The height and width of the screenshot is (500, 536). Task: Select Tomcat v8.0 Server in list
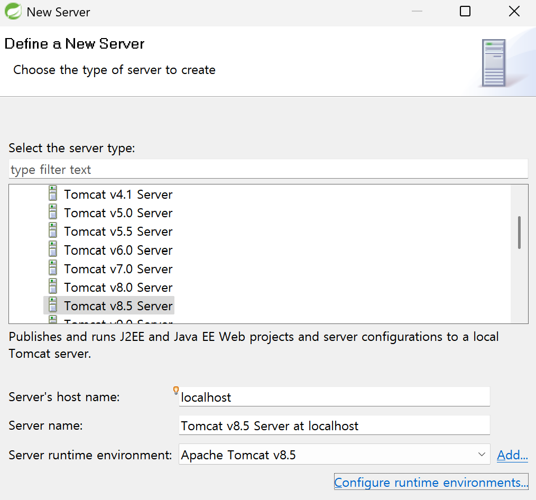pos(118,288)
